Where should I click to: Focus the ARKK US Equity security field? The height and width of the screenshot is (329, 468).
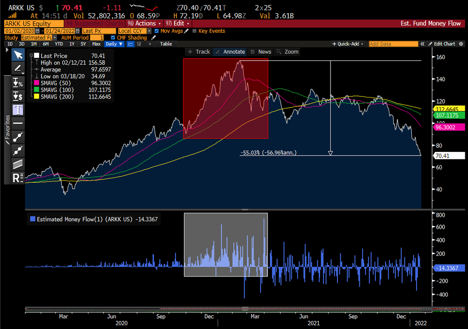click(34, 23)
